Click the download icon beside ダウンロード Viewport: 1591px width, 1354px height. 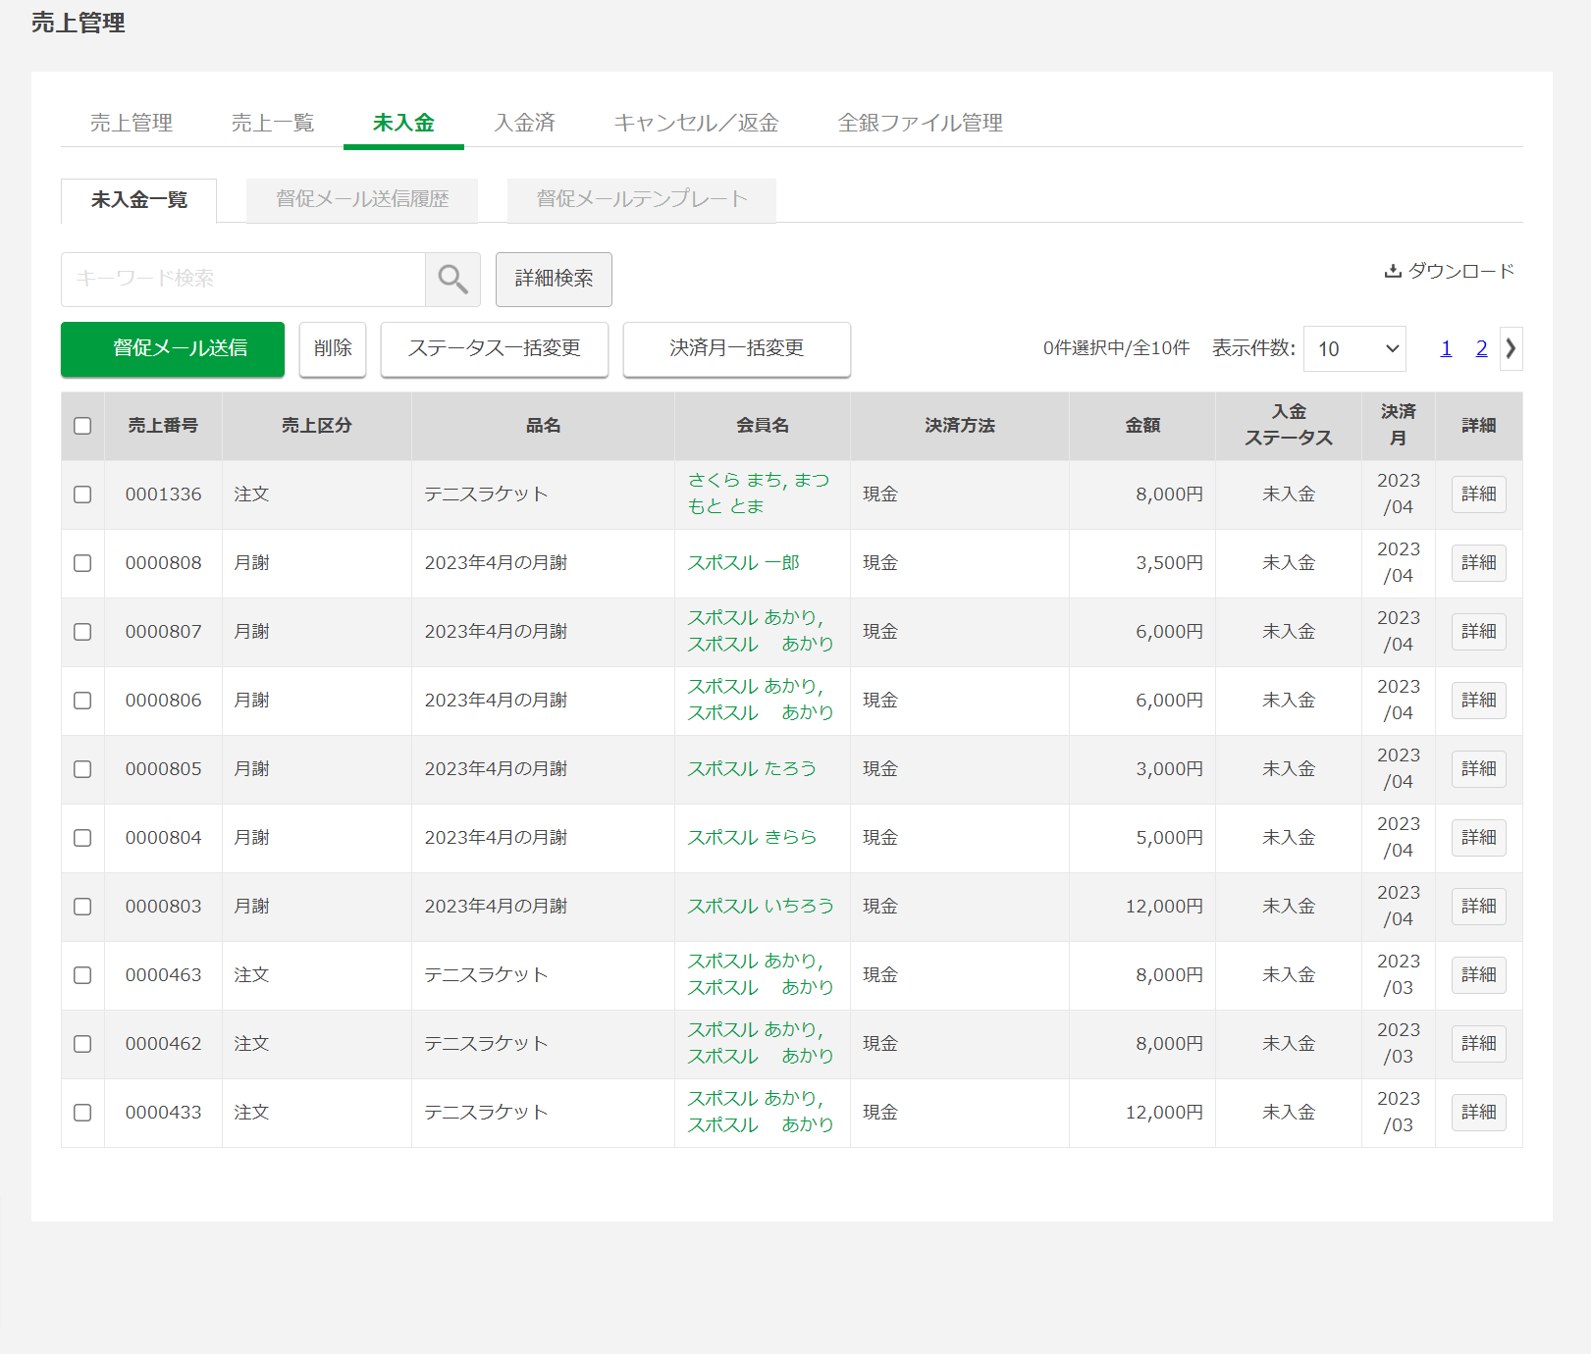tap(1393, 272)
